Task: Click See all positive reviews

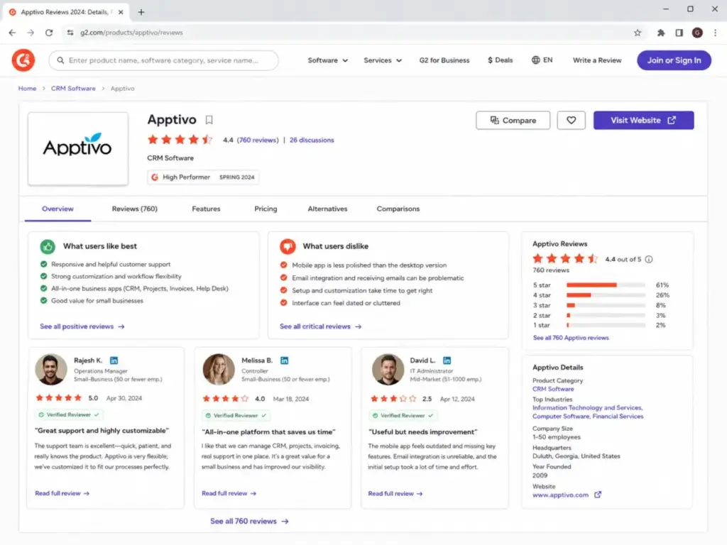Action: coord(82,326)
